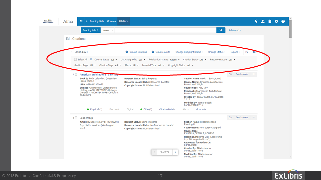This screenshot has height=180, width=321.
Task: Go to next page of results
Action: [x=175, y=152]
